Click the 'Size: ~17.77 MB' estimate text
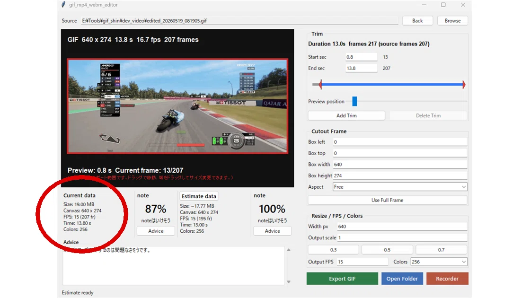Screen dimensions: 530x298 197,206
